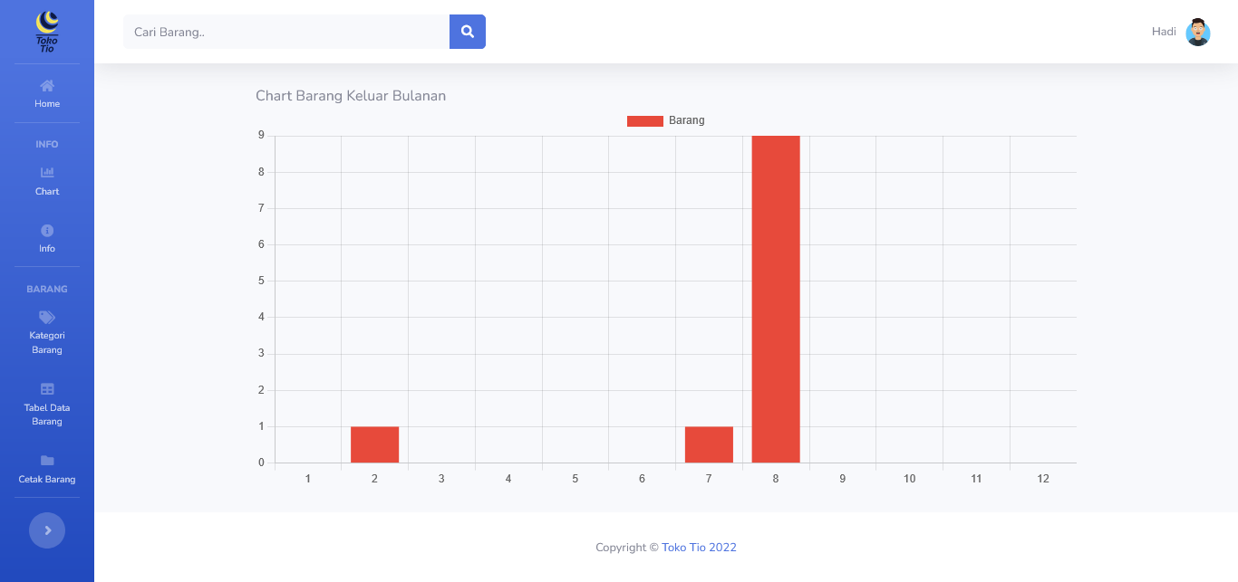
Task: Follow the Toko Tio 2022 footer link
Action: [699, 548]
